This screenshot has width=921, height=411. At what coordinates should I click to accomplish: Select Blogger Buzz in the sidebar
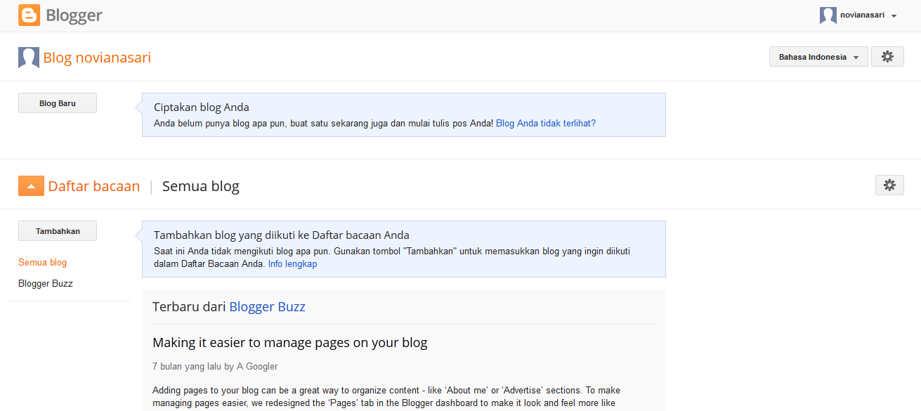[x=46, y=284]
